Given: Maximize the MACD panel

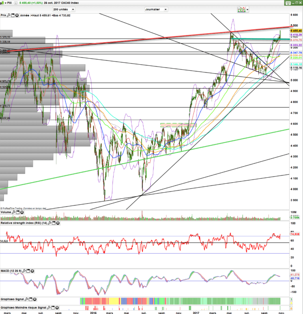Looking at the screenshot, I should 29,271.
